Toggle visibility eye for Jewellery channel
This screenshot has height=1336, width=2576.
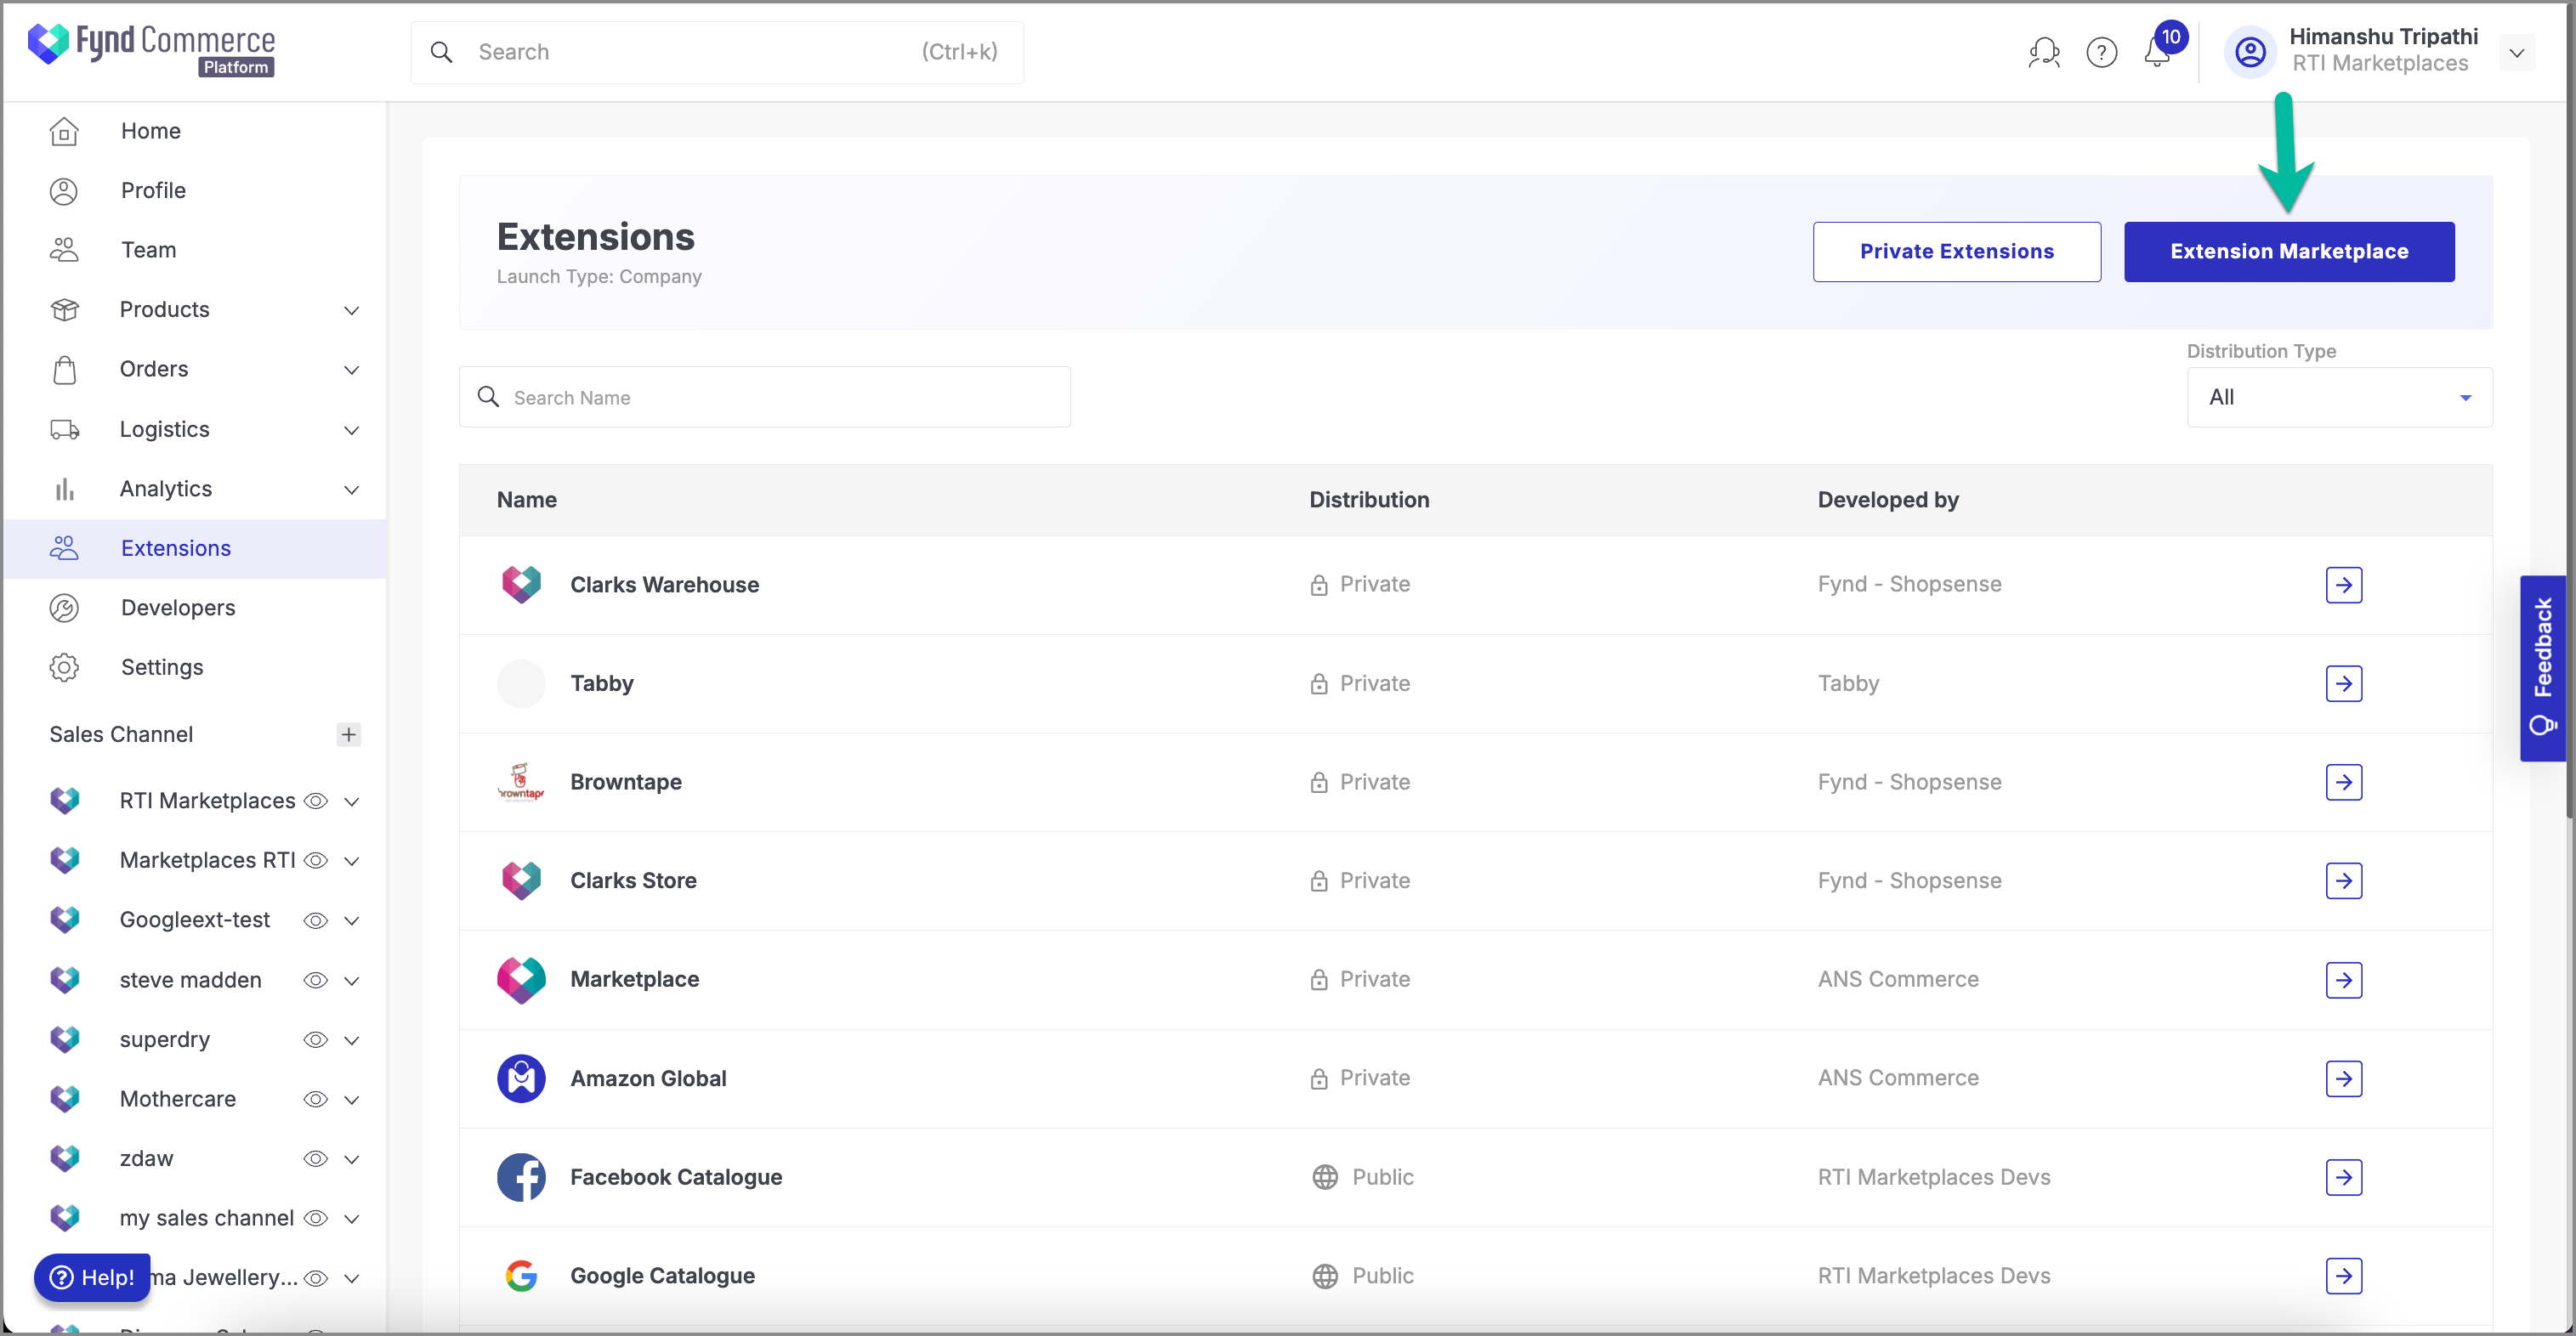[316, 1277]
